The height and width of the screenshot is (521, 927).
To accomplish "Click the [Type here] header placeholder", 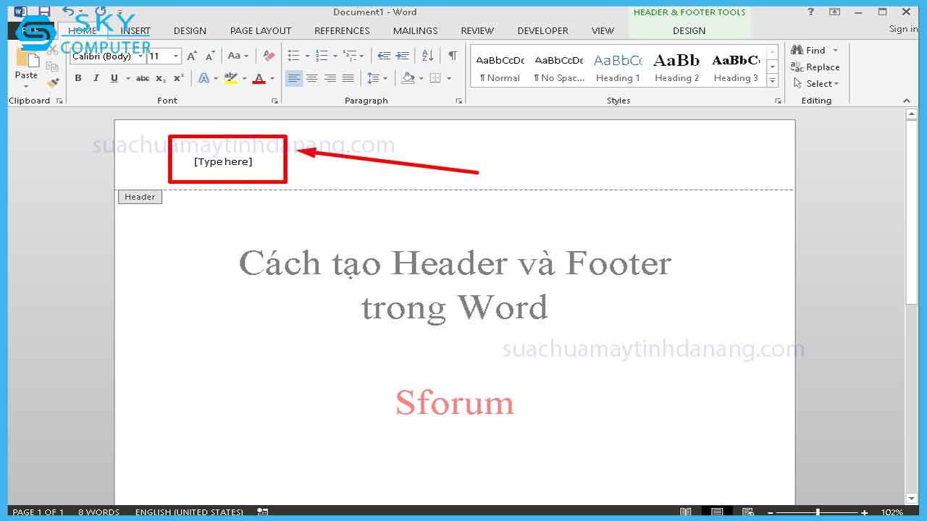I will (223, 161).
